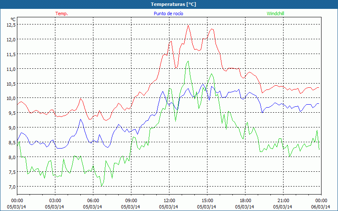This screenshot has height=211, width=338.
Task: Click the 12:00 time axis label
Action: [169, 201]
